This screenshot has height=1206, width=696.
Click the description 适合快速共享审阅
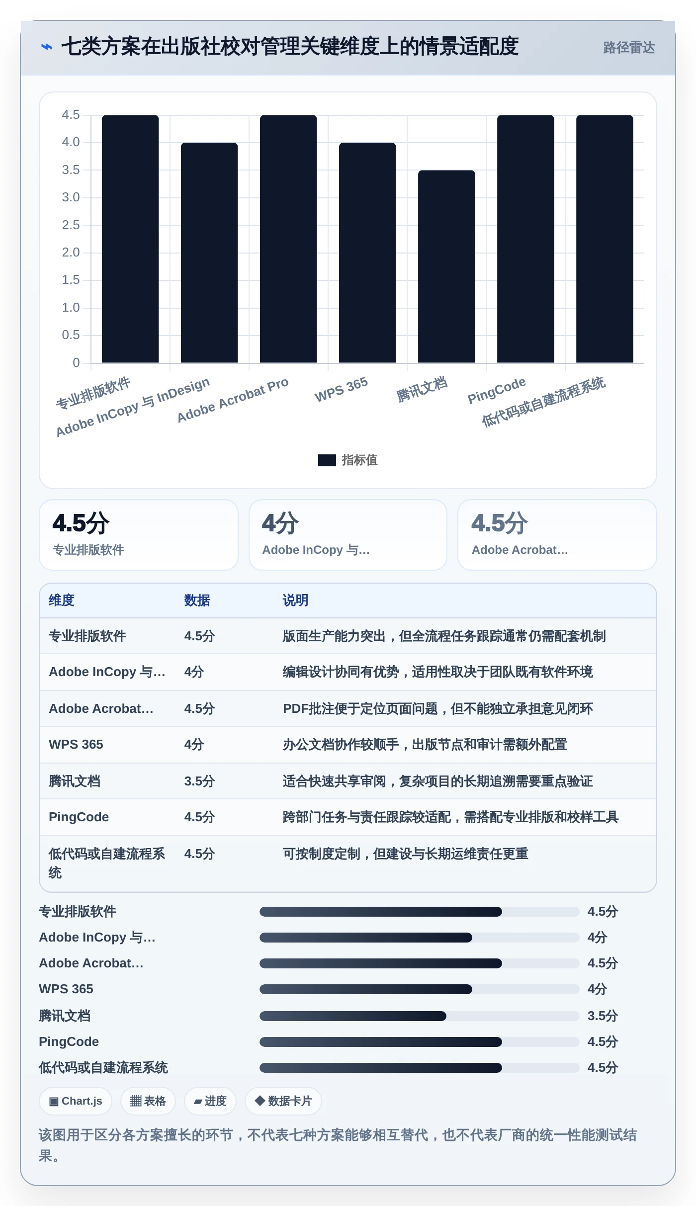[x=437, y=781]
